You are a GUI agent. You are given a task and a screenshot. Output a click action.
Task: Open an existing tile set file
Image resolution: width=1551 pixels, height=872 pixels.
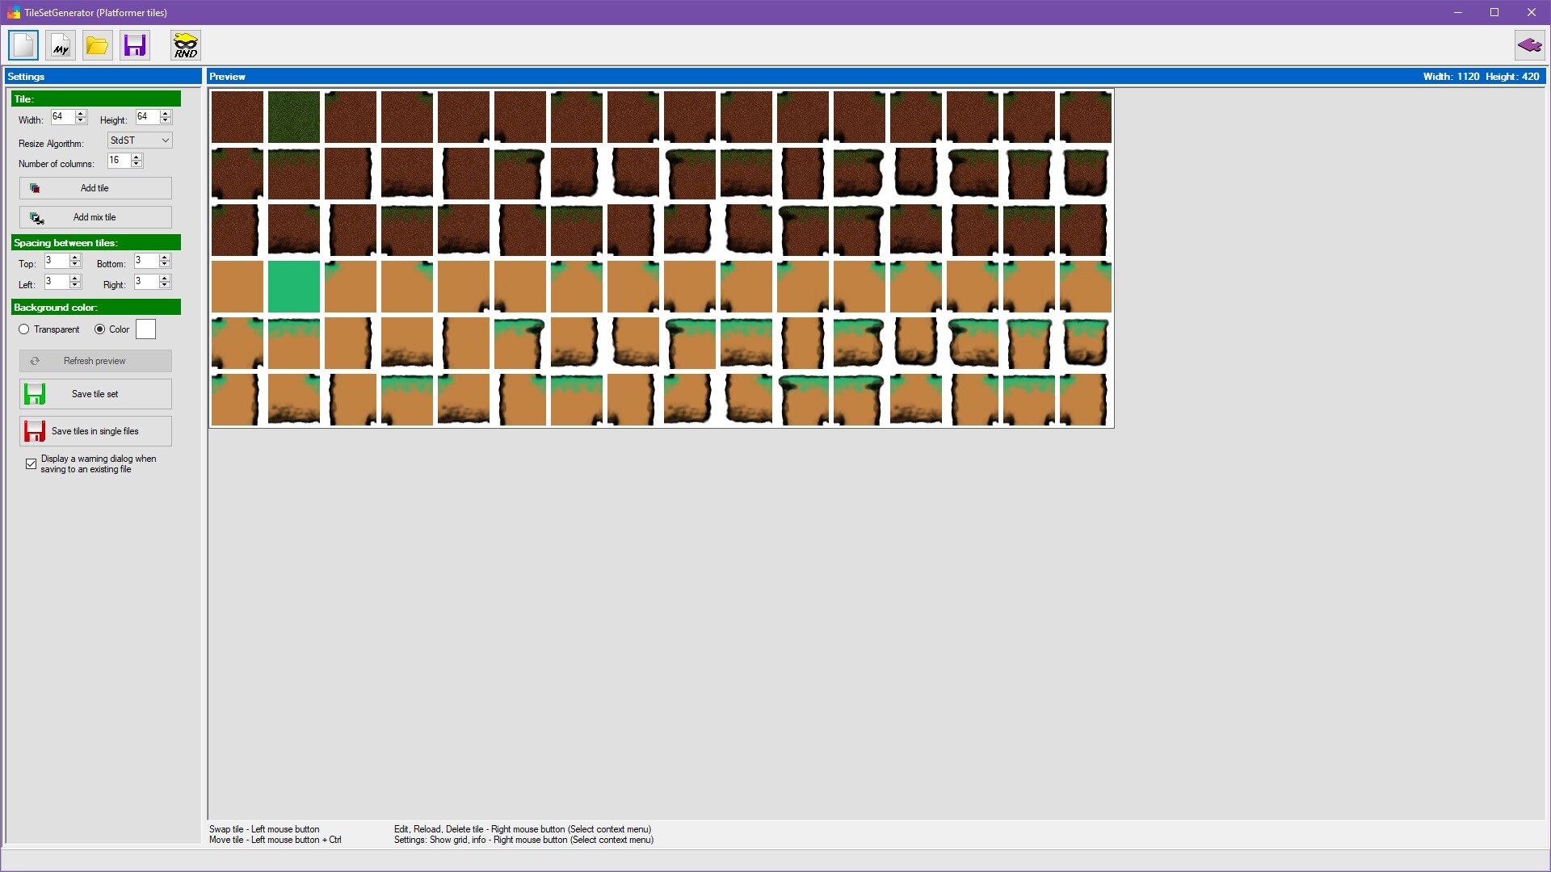(97, 45)
